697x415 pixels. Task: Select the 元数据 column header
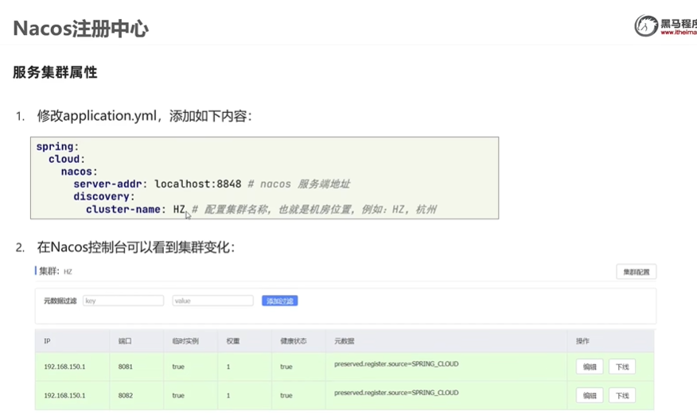click(344, 341)
